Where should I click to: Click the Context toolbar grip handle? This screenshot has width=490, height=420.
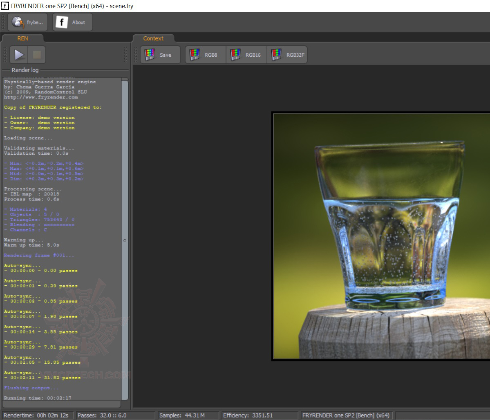pos(137,55)
